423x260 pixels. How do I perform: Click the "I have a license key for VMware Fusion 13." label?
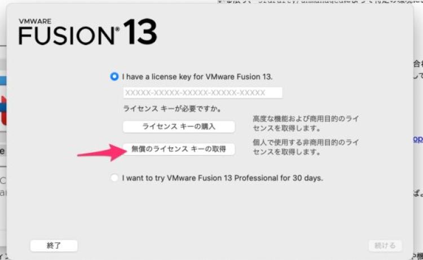point(197,77)
